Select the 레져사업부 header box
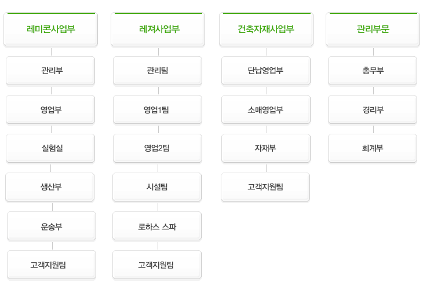Image resolution: width=423 pixels, height=293 pixels. tap(158, 29)
